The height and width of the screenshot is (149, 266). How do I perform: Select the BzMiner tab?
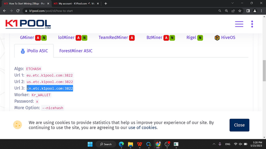coord(161,38)
